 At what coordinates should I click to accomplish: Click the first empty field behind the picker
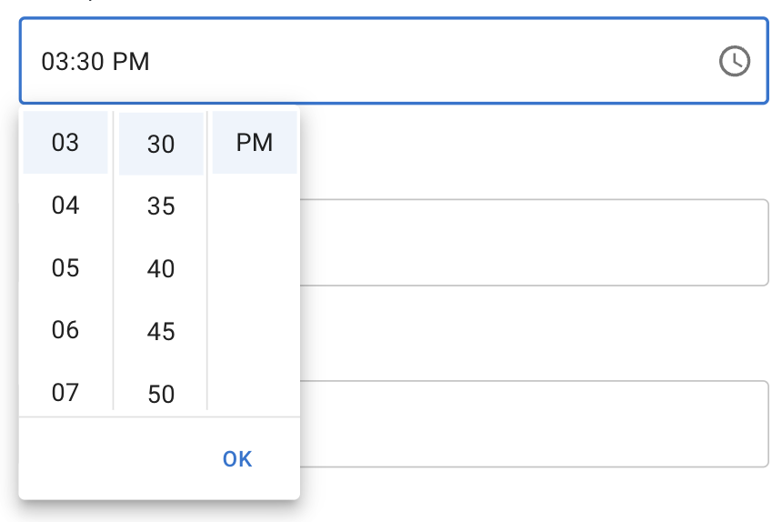point(535,242)
